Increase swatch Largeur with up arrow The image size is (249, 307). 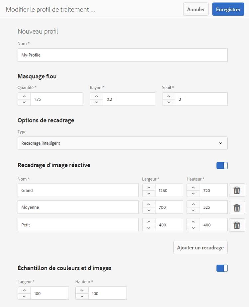click(24, 290)
